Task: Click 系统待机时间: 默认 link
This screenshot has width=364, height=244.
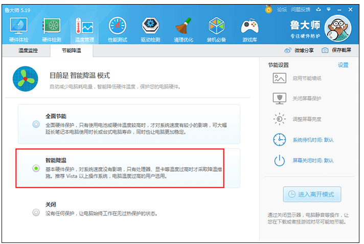Action: [313, 140]
